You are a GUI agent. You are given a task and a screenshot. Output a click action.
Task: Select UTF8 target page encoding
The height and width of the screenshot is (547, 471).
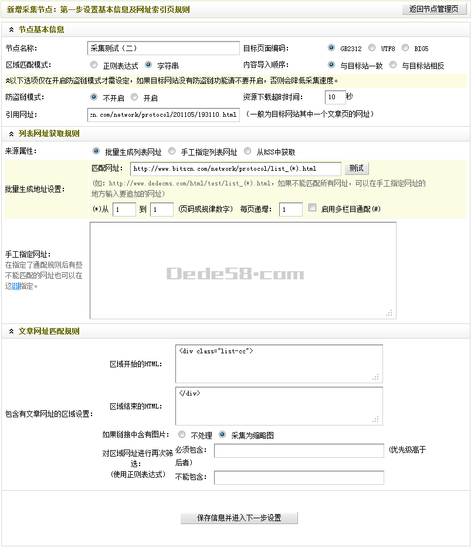pos(372,48)
